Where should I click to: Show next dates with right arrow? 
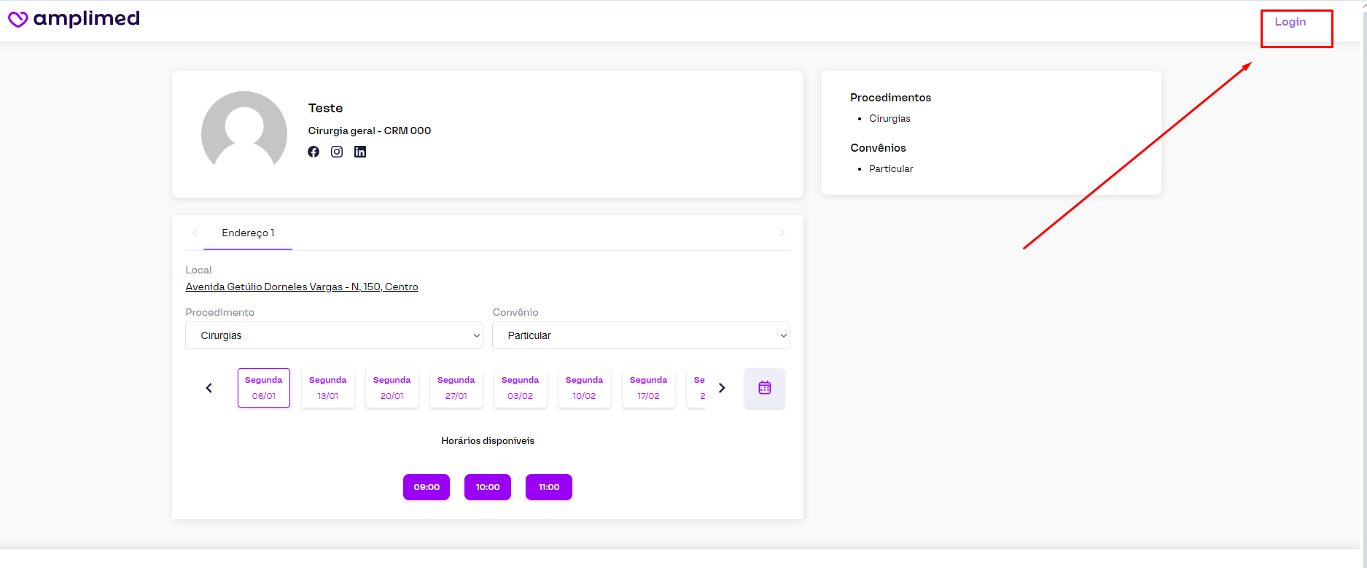[x=722, y=388]
